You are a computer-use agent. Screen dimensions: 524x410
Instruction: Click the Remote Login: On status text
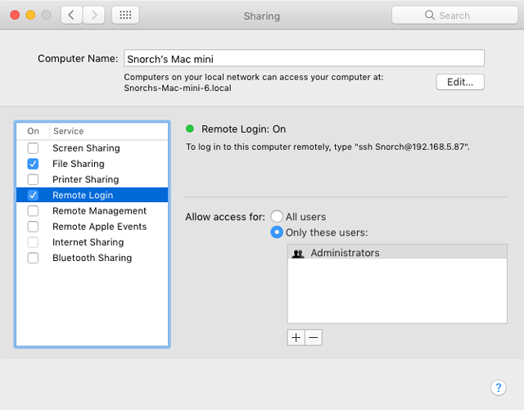click(x=244, y=129)
